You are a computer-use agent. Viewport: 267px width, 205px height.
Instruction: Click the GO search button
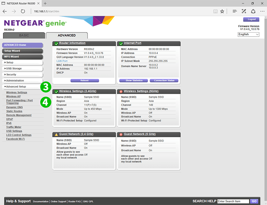pos(254,201)
